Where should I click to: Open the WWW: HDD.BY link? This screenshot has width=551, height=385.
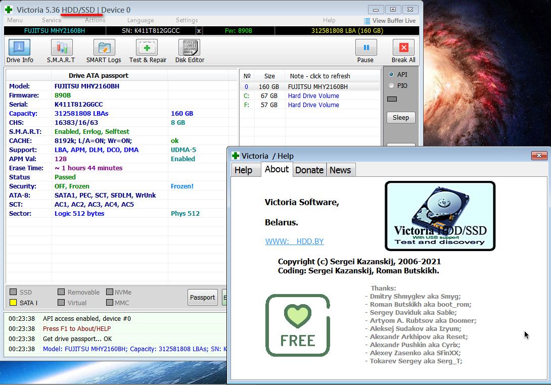[295, 242]
